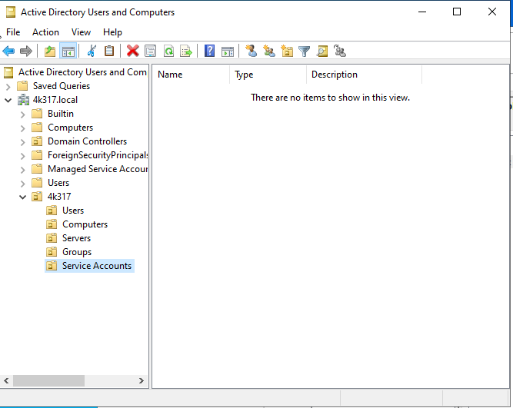Sort by the Name column header
Image resolution: width=513 pixels, height=408 pixels.
point(190,75)
